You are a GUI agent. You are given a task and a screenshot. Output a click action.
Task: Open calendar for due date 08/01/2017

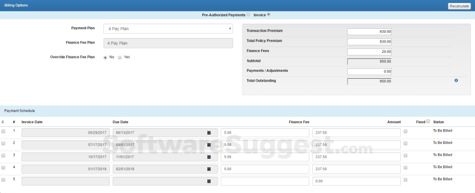pos(209,145)
